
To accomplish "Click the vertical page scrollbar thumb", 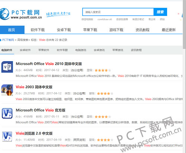I will [184, 24].
